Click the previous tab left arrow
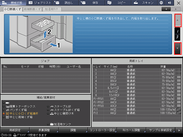This screenshot has height=137, width=183. pos(166,9)
